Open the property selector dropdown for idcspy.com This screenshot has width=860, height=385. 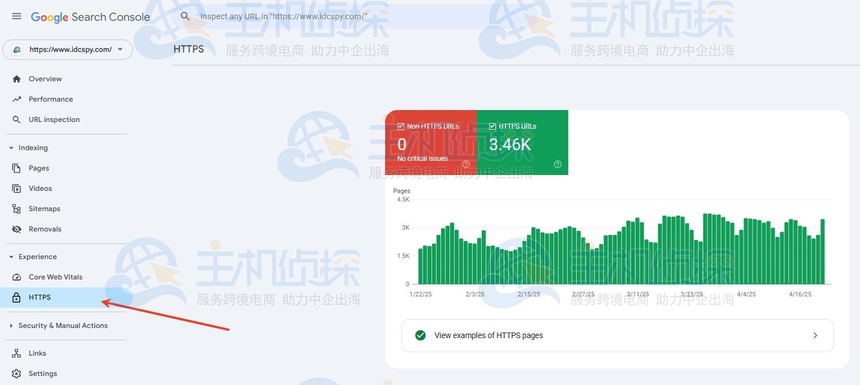point(120,50)
